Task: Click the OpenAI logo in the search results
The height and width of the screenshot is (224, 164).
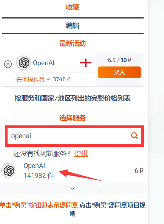Action: click(x=8, y=170)
